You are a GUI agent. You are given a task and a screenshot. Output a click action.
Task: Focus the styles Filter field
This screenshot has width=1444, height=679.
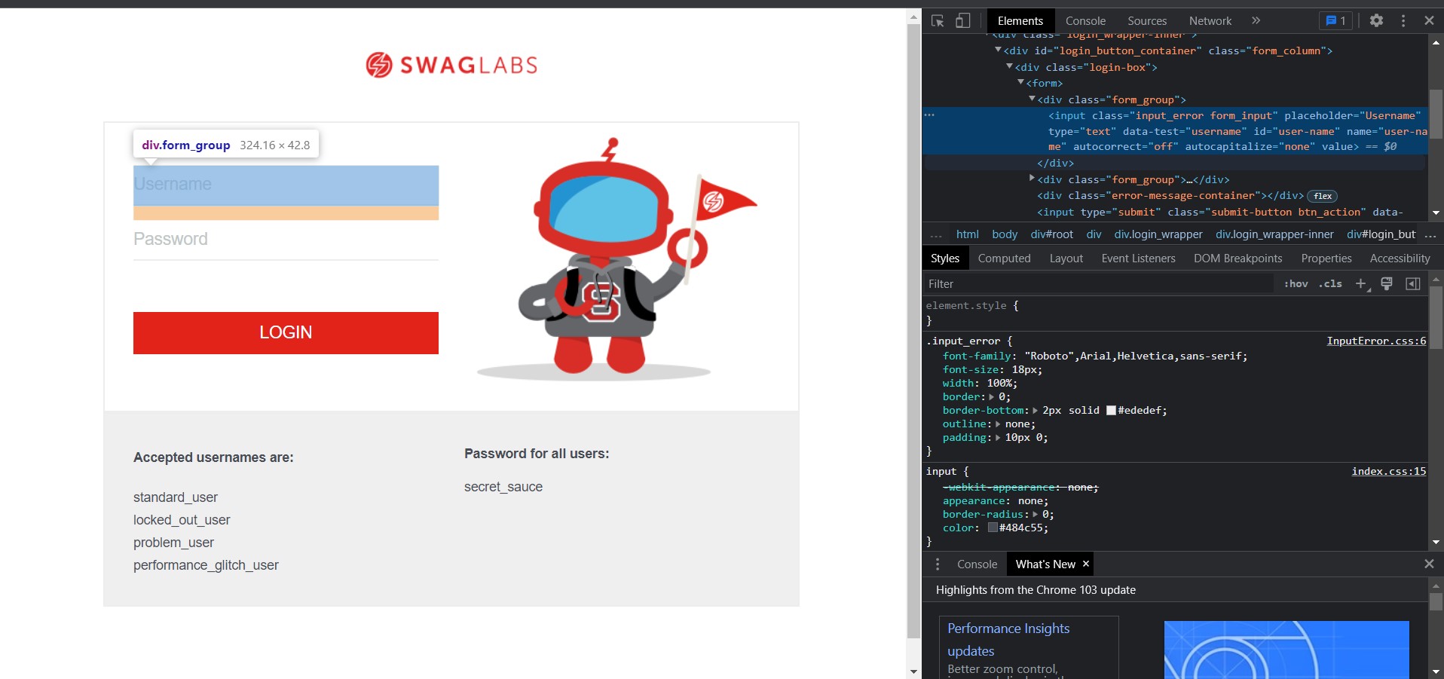coord(1099,284)
